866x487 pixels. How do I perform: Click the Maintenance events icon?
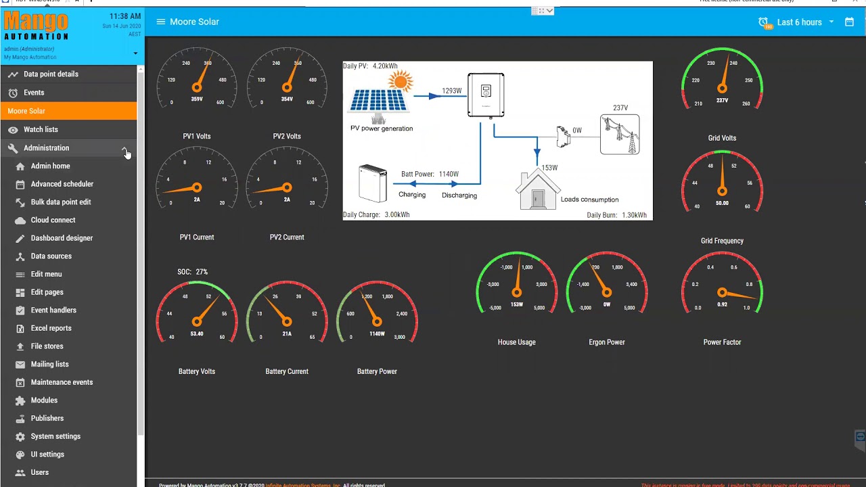(x=20, y=383)
